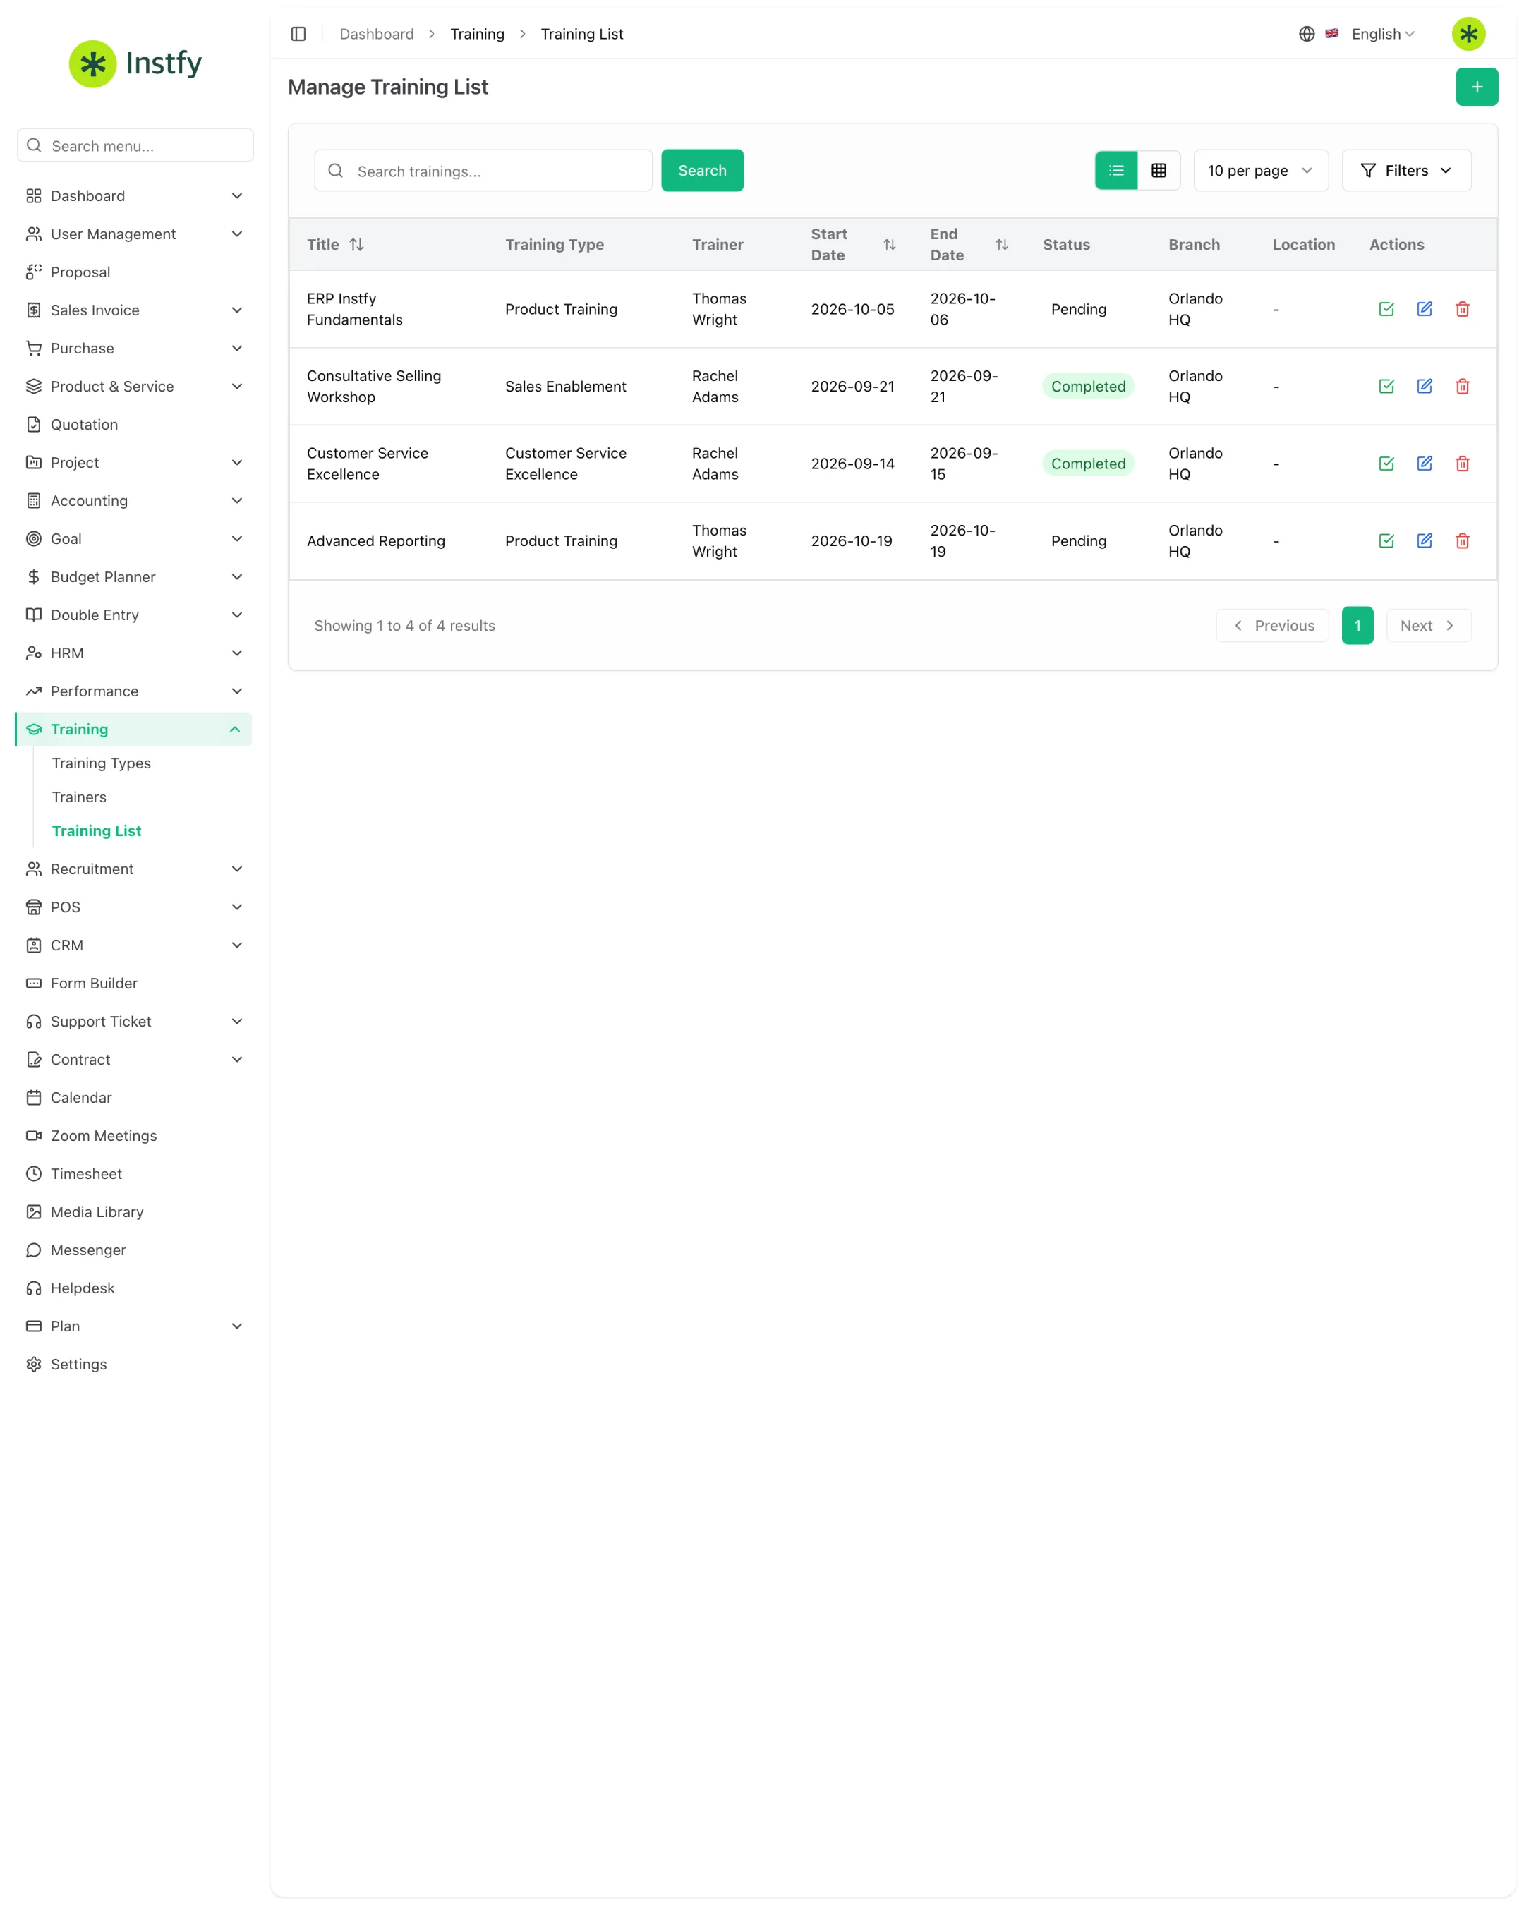Click Training breadcrumb link
Image resolution: width=1524 pixels, height=1905 pixels.
[477, 34]
